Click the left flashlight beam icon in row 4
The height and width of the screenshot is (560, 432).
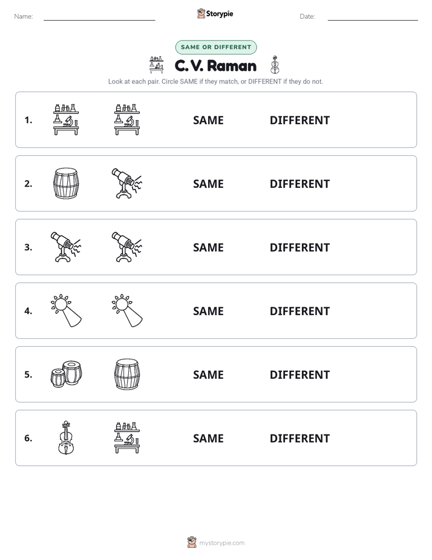pyautogui.click(x=66, y=311)
